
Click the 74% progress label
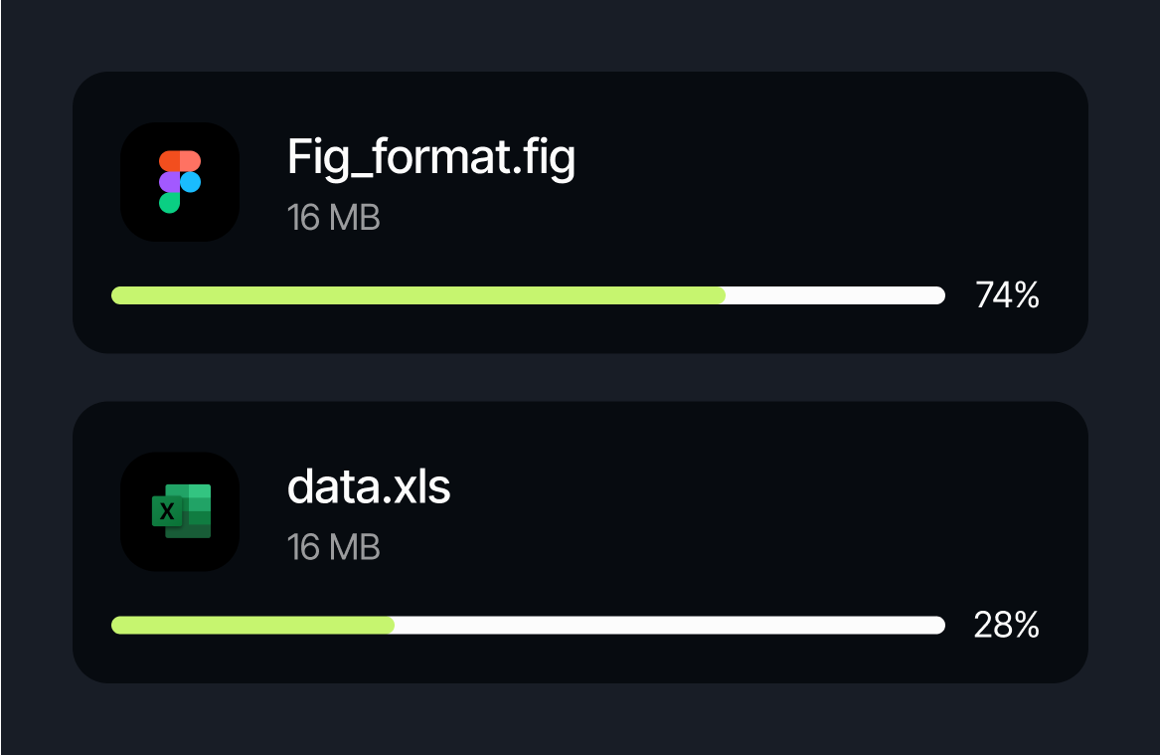[1007, 295]
